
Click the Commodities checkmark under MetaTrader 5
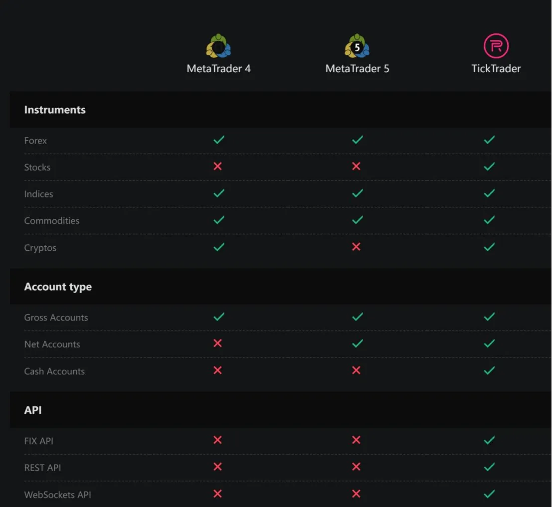pos(358,220)
